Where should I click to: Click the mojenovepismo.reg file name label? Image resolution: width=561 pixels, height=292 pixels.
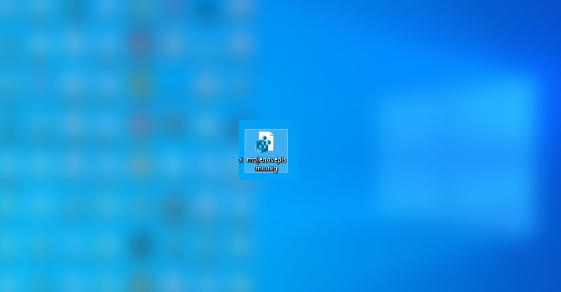266,164
